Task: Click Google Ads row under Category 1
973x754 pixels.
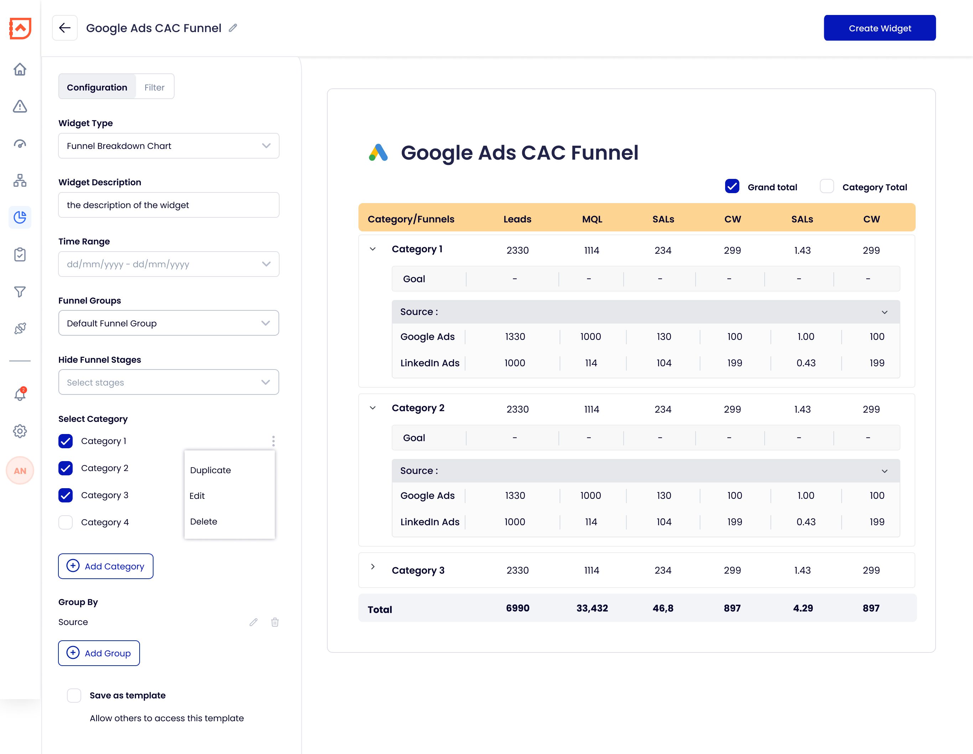Action: (x=646, y=336)
